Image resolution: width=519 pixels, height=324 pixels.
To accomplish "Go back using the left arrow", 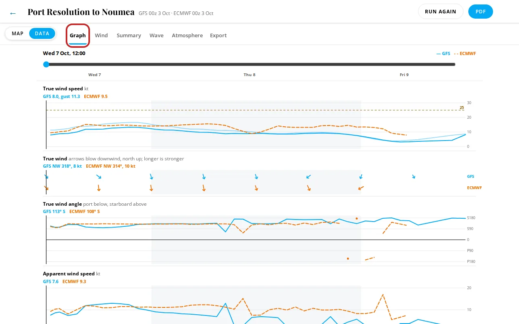I will tap(13, 13).
